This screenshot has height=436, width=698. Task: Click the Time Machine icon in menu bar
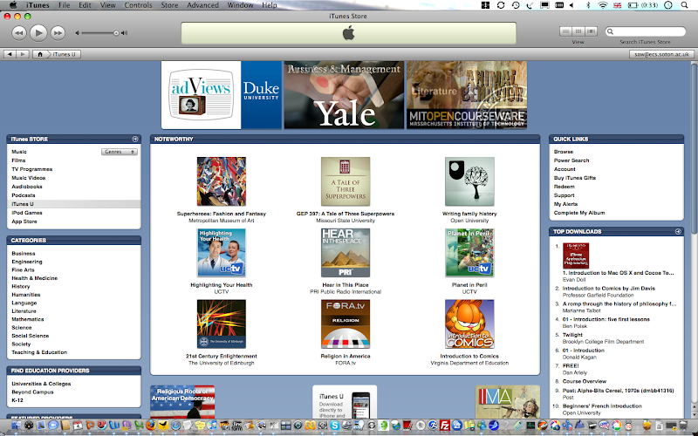[516, 5]
